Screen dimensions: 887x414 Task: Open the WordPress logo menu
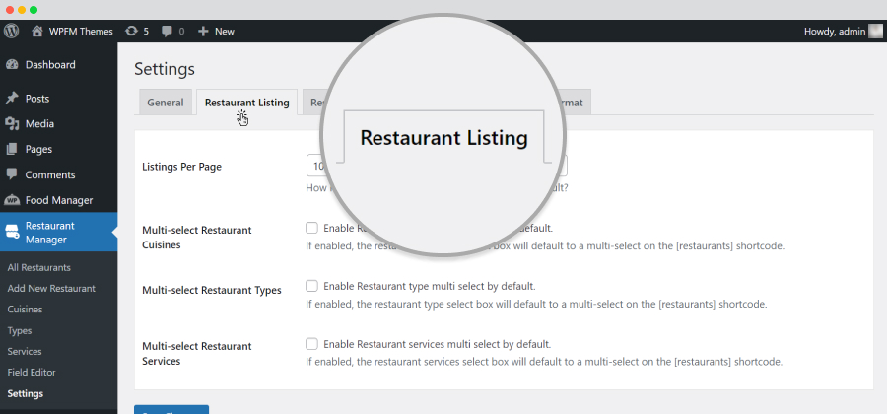click(11, 32)
